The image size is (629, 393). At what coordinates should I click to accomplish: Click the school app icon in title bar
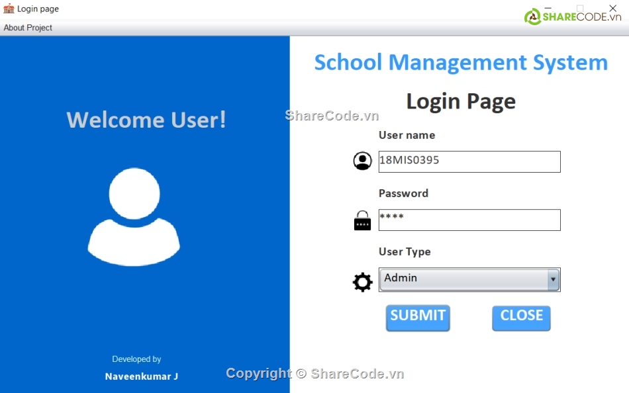click(x=9, y=9)
